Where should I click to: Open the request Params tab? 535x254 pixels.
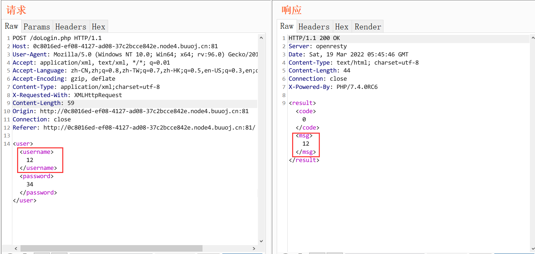click(37, 27)
